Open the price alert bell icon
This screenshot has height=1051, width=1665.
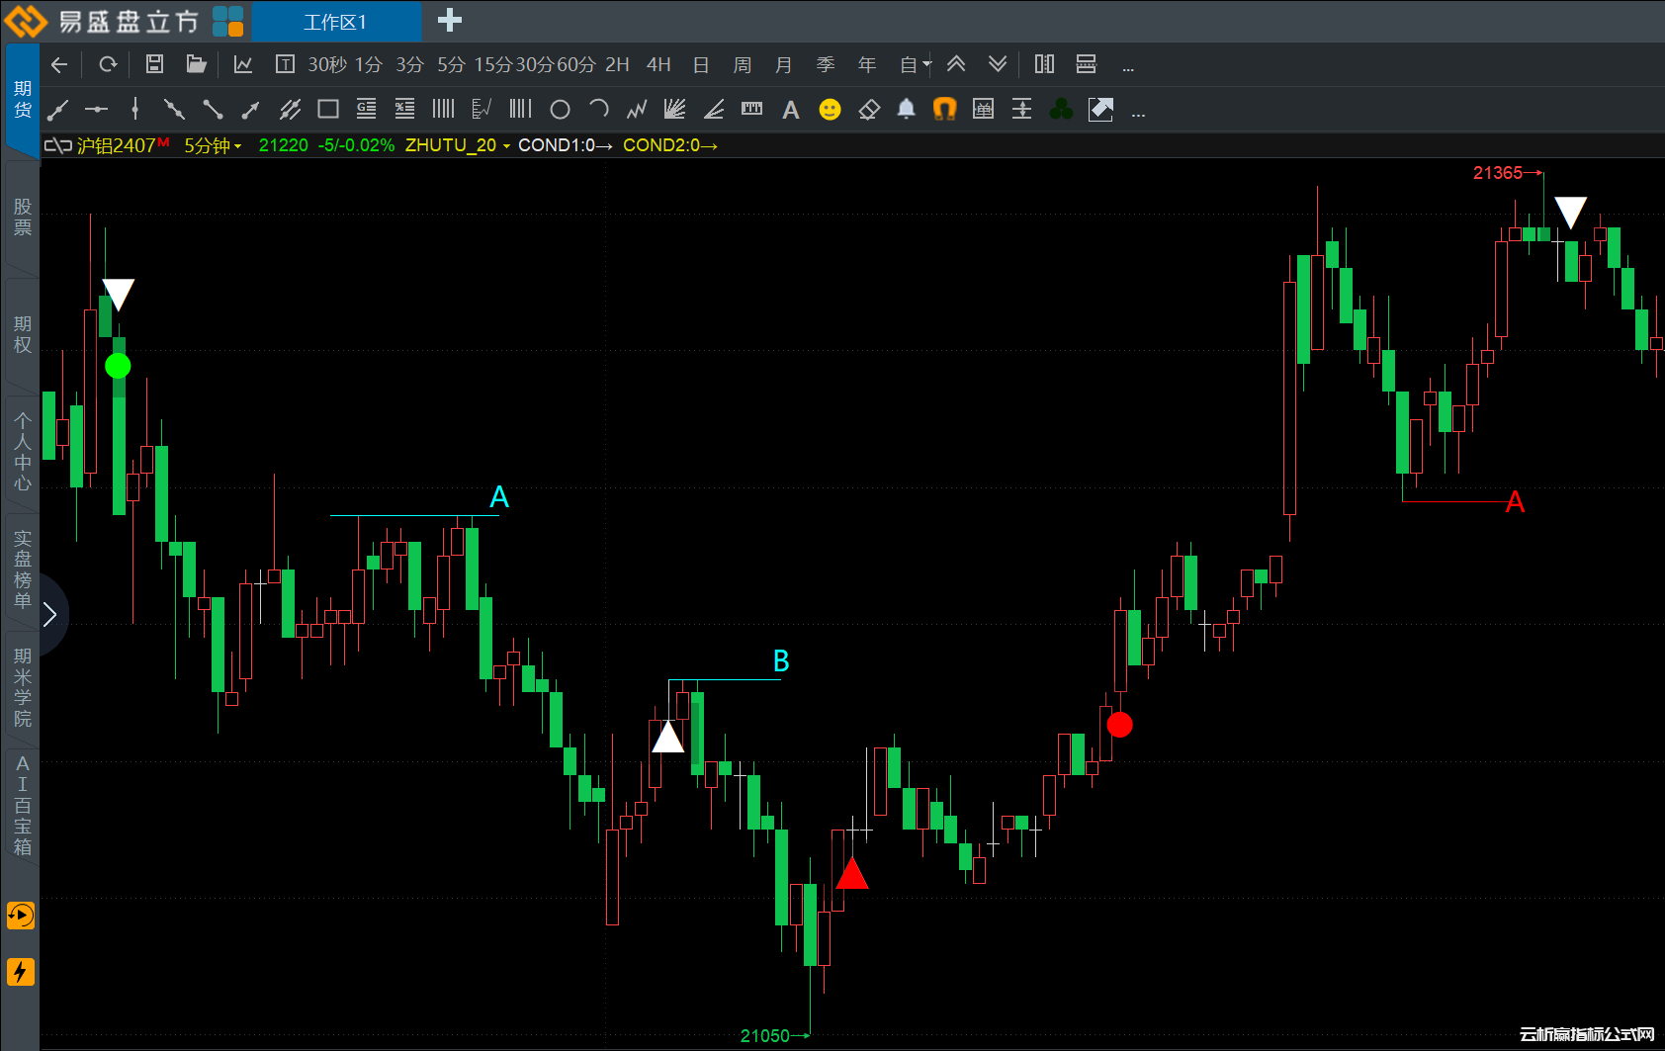[x=907, y=109]
